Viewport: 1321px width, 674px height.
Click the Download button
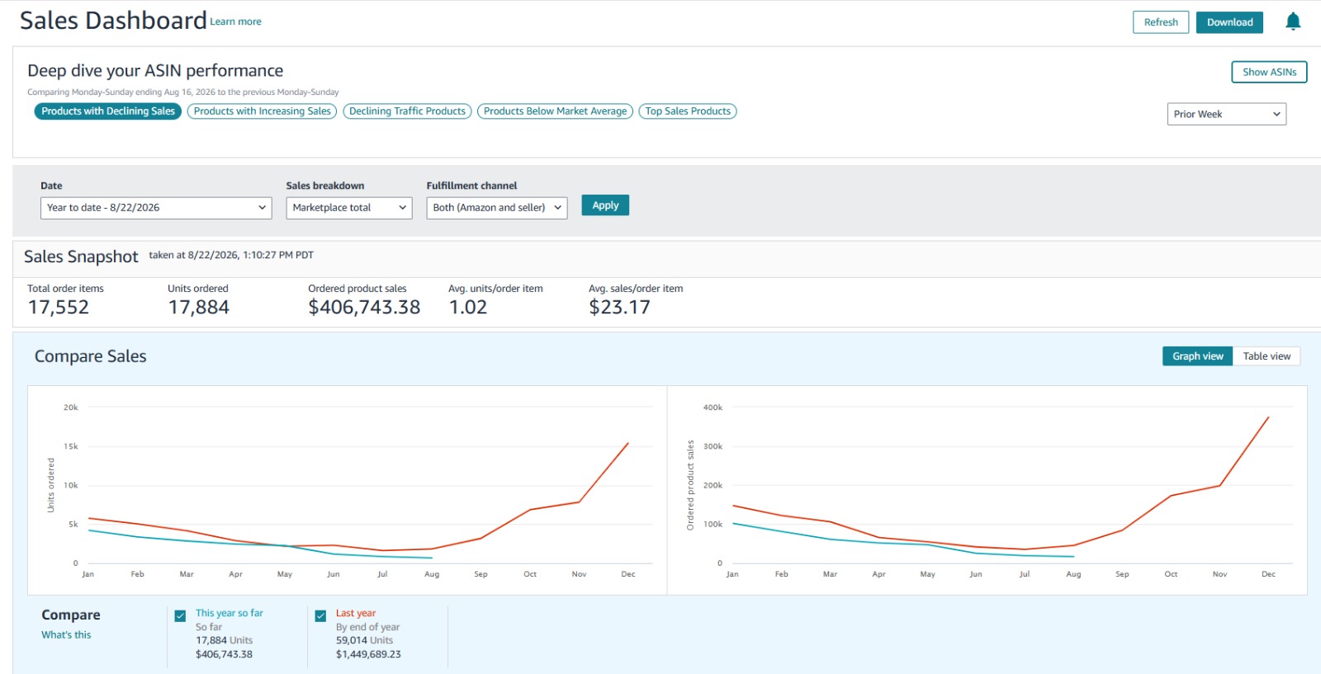[x=1229, y=22]
